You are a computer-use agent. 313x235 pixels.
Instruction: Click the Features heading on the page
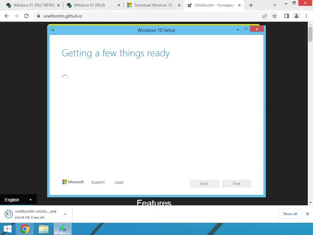tap(154, 203)
